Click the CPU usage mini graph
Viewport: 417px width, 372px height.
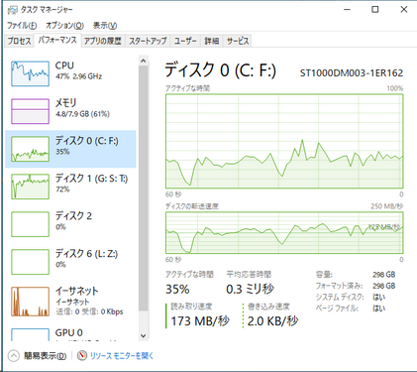pos(30,73)
